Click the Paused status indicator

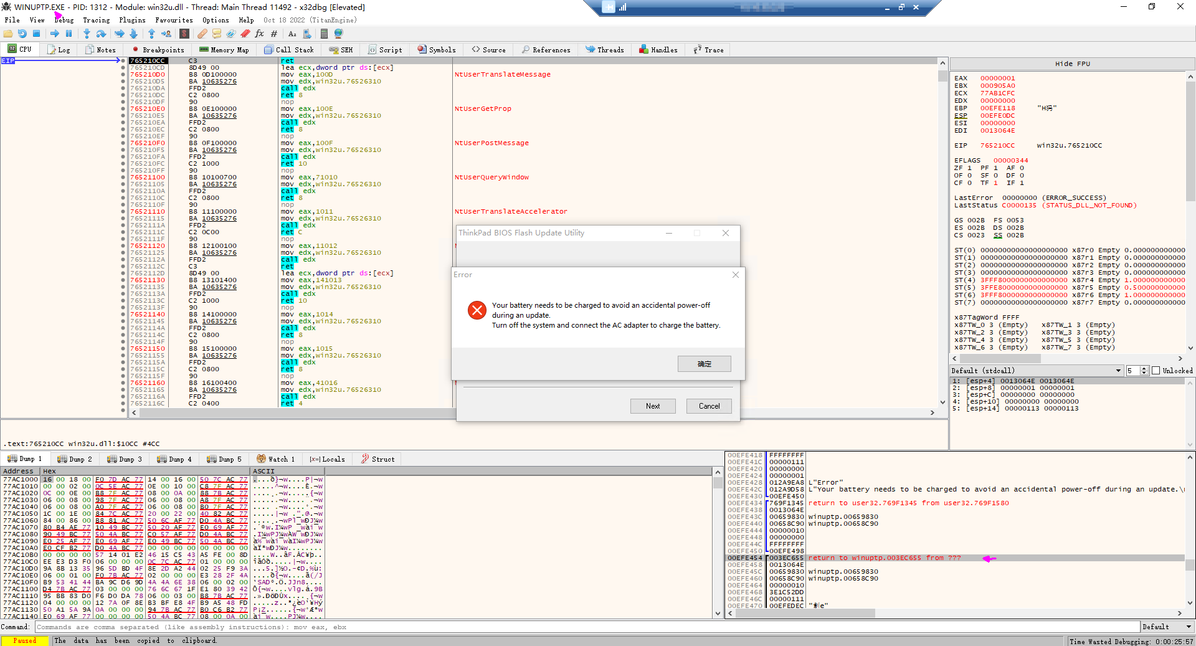click(x=25, y=640)
